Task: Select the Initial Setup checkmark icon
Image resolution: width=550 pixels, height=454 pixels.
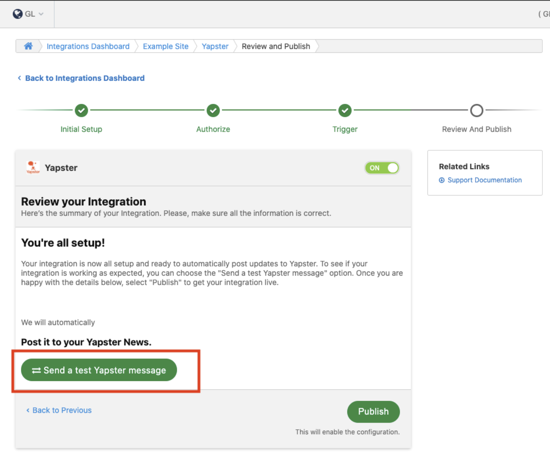Action: (81, 110)
